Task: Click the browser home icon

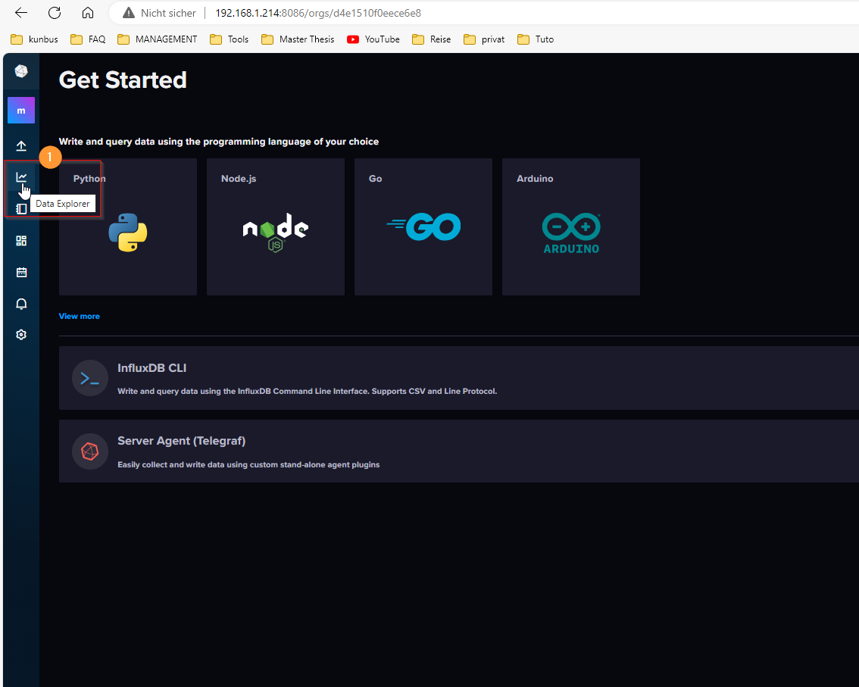Action: (x=88, y=13)
